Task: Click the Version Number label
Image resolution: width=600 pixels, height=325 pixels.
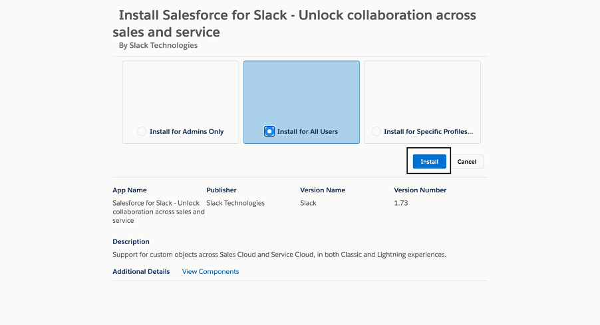Action: point(420,190)
